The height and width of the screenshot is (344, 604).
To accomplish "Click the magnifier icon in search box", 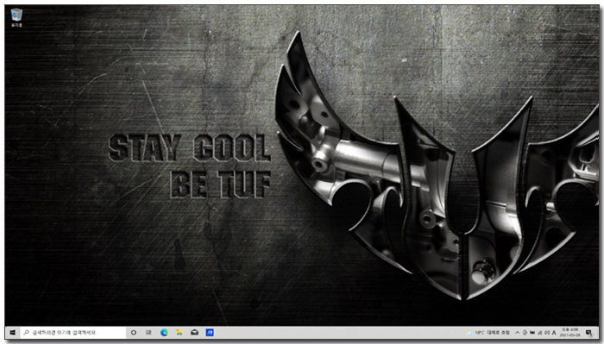I will point(26,333).
